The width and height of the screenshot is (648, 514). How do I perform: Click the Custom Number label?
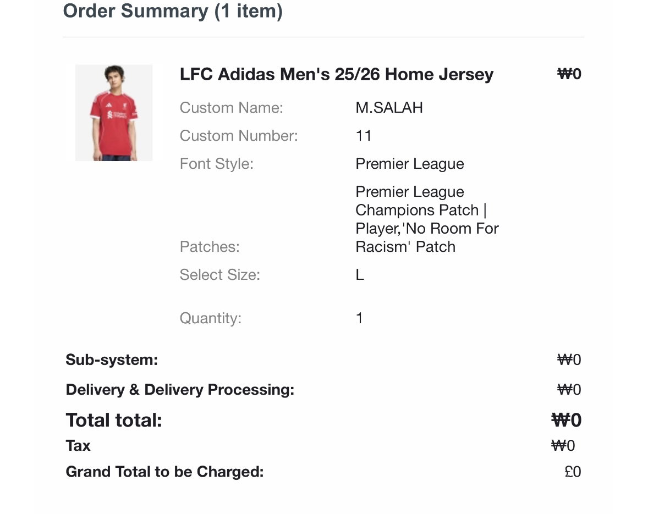239,136
